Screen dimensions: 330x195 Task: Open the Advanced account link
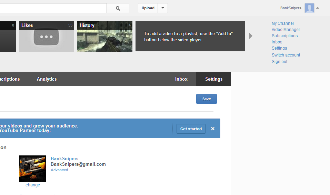tap(59, 170)
